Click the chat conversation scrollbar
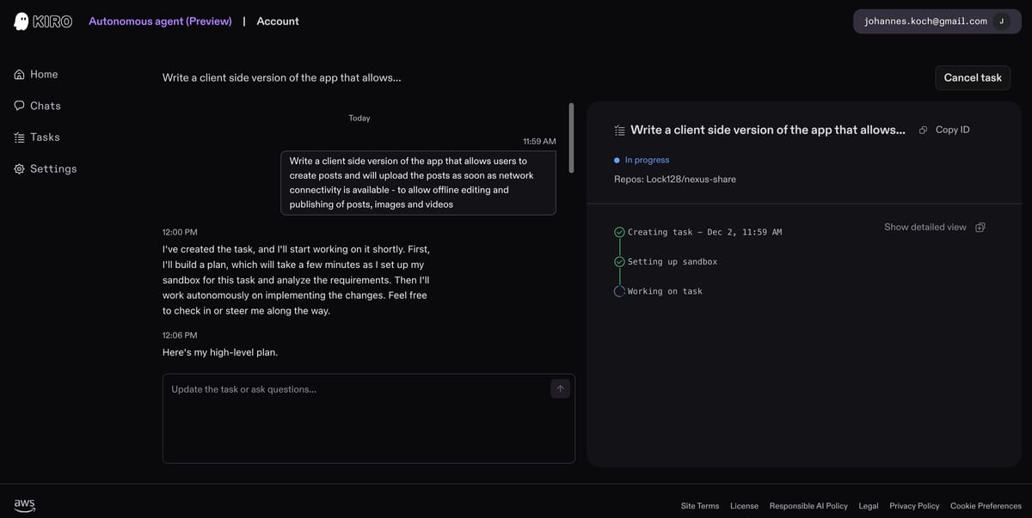This screenshot has height=518, width=1032. click(571, 138)
